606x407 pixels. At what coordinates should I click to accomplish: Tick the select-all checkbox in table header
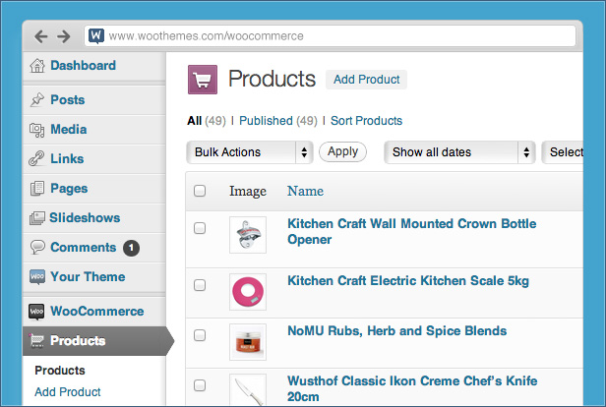coord(200,191)
